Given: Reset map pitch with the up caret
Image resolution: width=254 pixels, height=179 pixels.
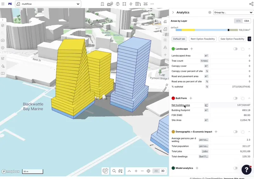Looking at the screenshot, I should point(129,171).
